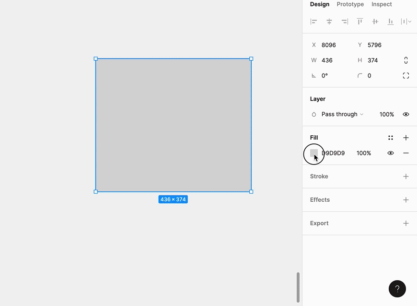Open the fill styles four-dot icon
This screenshot has height=306, width=417.
coord(391,138)
